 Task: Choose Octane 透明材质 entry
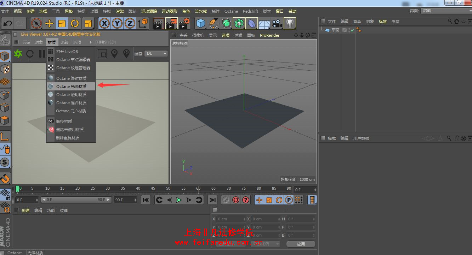(x=71, y=95)
